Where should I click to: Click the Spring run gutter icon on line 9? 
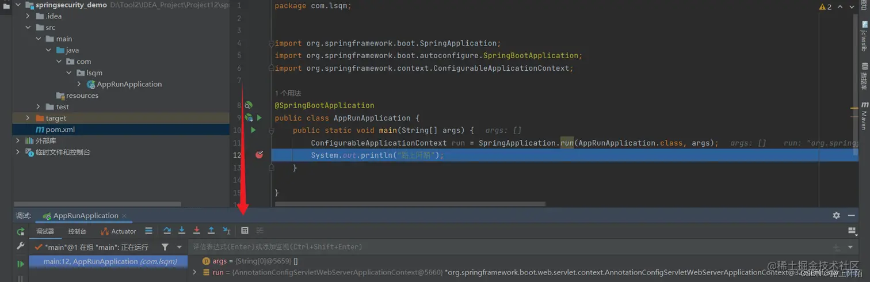point(249,117)
